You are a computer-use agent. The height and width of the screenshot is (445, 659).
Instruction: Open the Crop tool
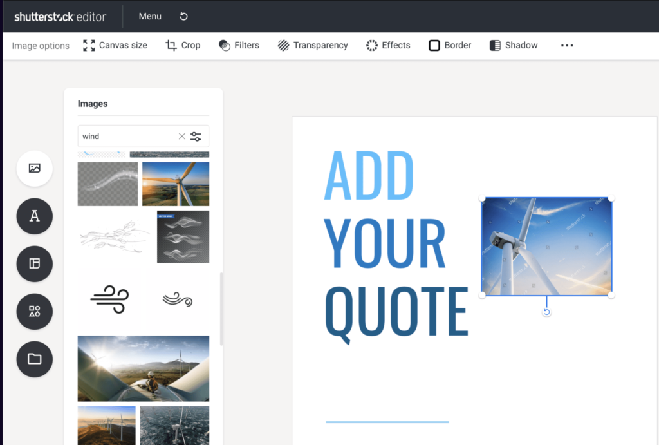[x=183, y=45]
